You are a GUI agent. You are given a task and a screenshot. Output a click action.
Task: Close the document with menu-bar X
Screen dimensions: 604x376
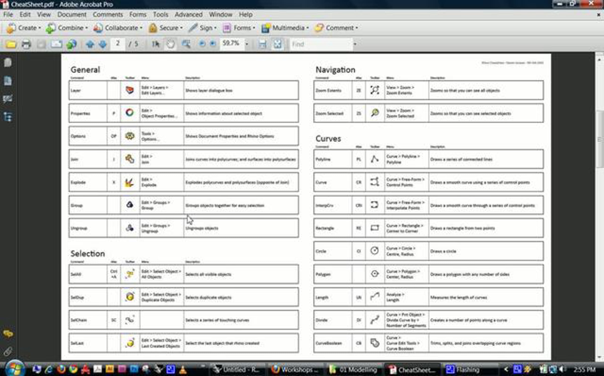click(598, 15)
